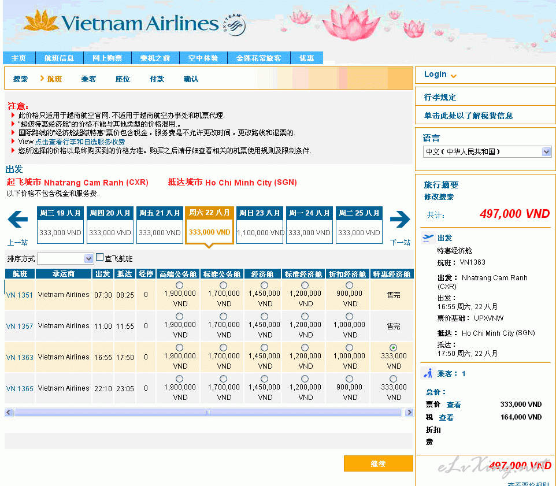Toggle the 直飞航班 direct flight checkbox

(x=99, y=257)
